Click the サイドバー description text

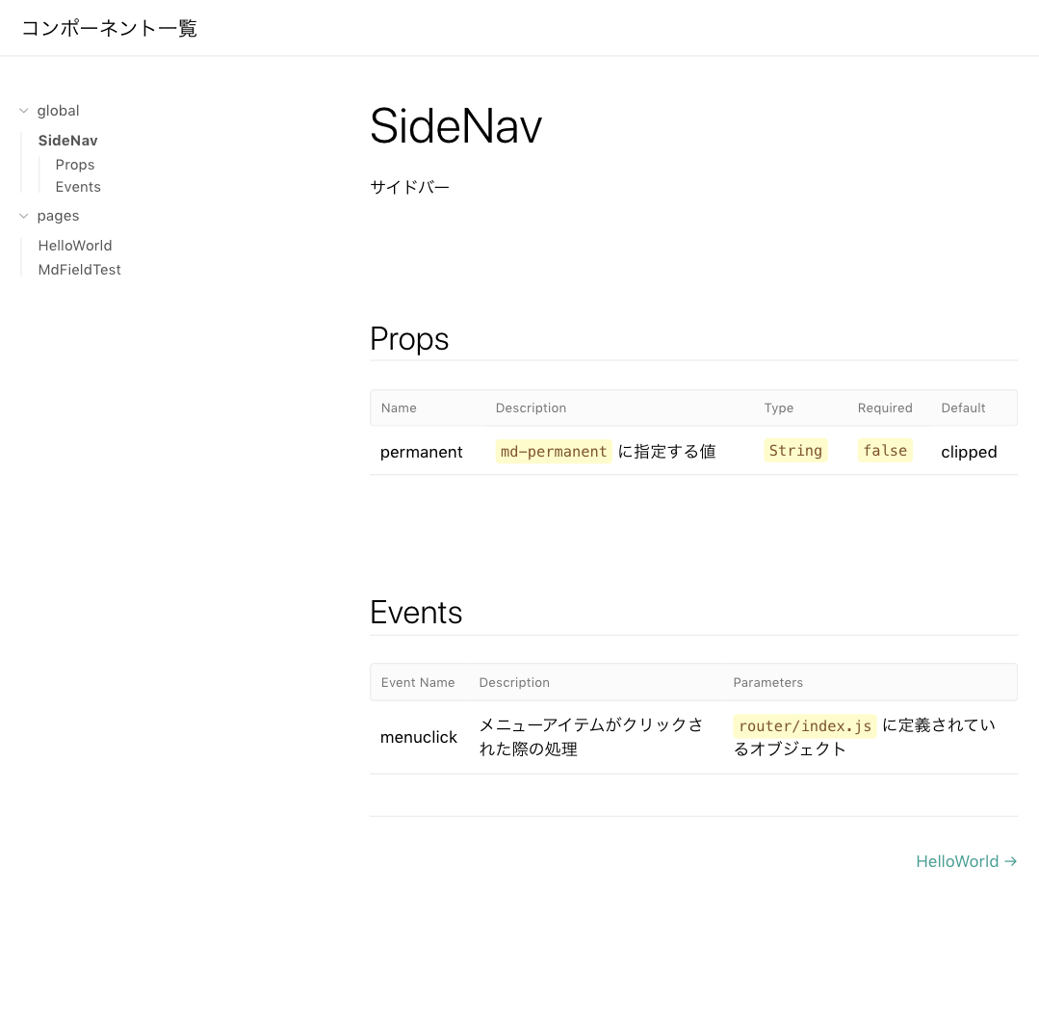point(409,187)
